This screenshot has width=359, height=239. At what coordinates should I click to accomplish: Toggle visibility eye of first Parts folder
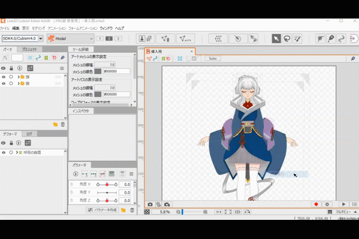pyautogui.click(x=4, y=77)
